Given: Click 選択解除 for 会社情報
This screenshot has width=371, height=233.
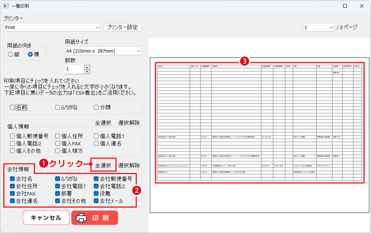Looking at the screenshot, I should tap(129, 165).
